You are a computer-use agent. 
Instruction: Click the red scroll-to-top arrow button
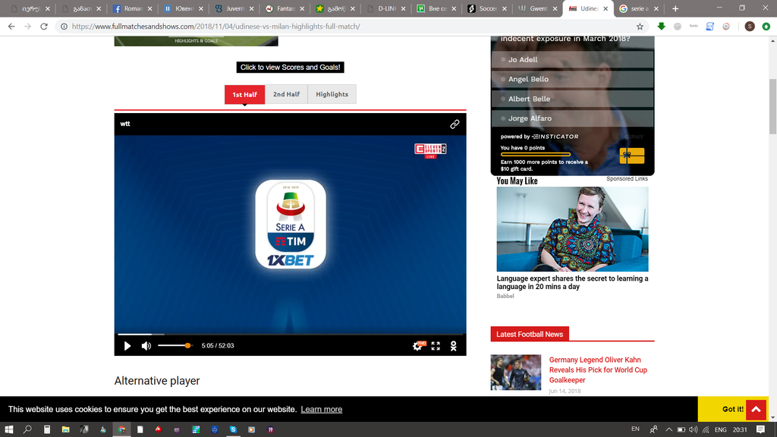tap(756, 409)
